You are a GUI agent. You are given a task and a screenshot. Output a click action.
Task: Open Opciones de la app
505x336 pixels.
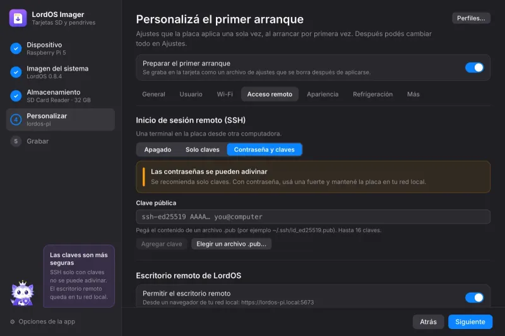click(x=42, y=322)
